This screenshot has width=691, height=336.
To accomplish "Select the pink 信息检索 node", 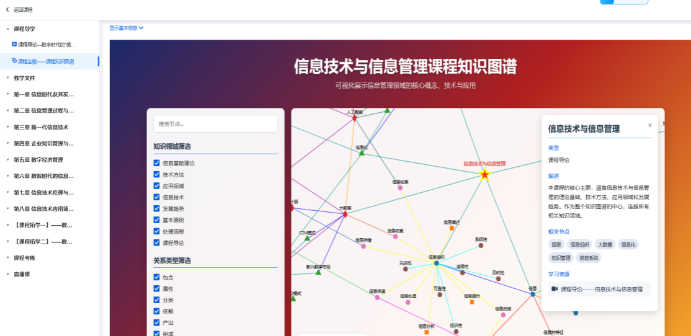I will pos(400,188).
